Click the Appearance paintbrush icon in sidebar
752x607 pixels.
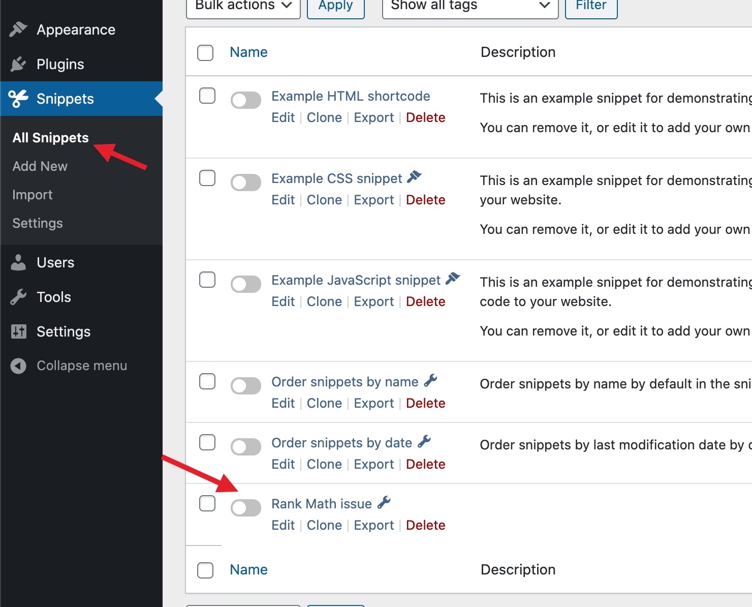click(x=18, y=29)
